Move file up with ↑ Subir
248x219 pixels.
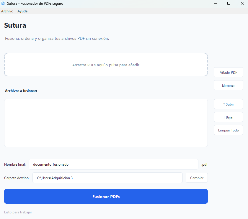(x=228, y=104)
